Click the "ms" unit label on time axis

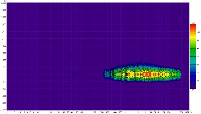[5, 1]
